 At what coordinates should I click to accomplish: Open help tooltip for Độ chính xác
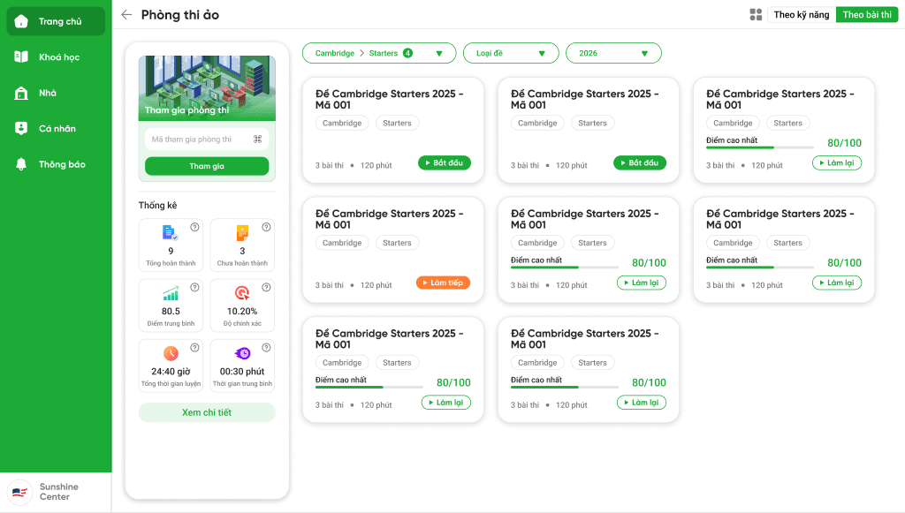coord(266,287)
